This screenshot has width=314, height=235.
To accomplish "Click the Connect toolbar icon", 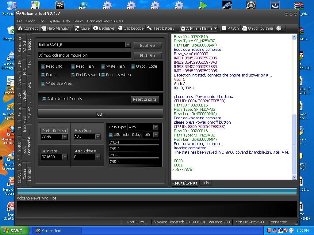I will [28, 28].
